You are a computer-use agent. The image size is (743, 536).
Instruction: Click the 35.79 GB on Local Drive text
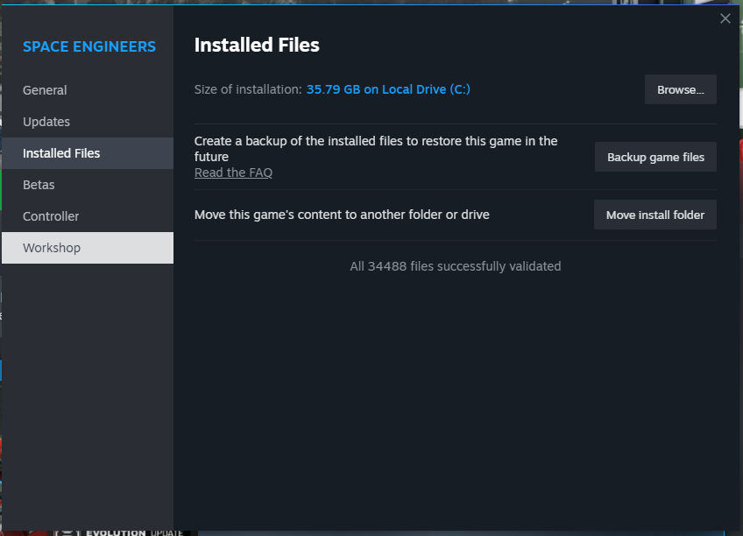pyautogui.click(x=388, y=89)
